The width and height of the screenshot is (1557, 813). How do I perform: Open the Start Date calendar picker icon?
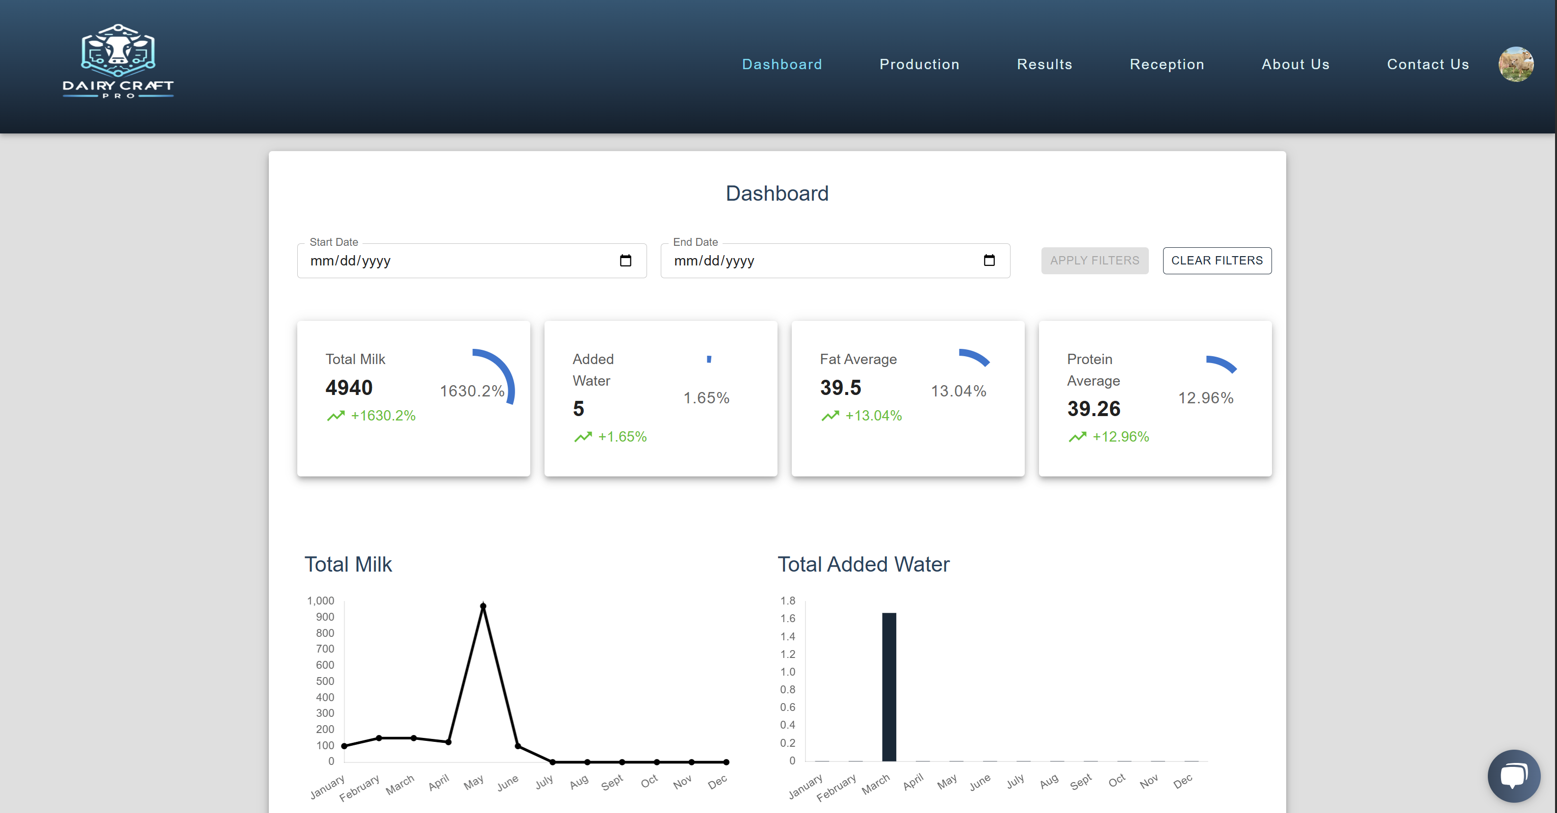[x=625, y=261]
